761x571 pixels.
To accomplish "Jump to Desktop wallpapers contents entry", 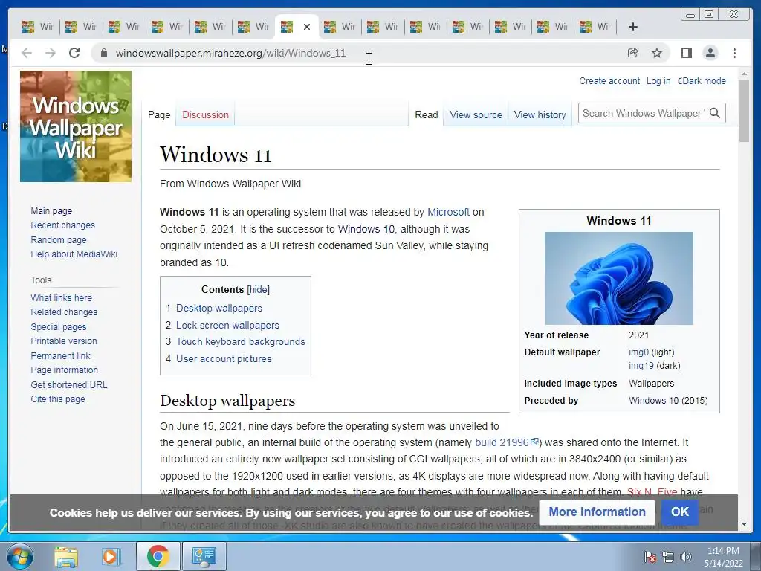I will click(219, 309).
